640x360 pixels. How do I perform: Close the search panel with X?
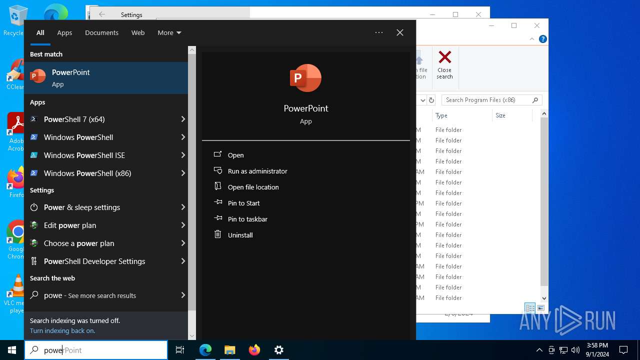(400, 32)
